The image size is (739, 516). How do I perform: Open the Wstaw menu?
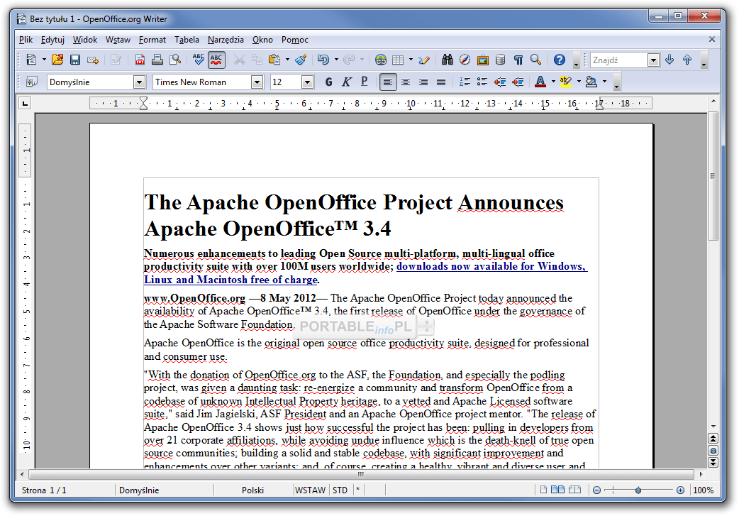point(118,40)
